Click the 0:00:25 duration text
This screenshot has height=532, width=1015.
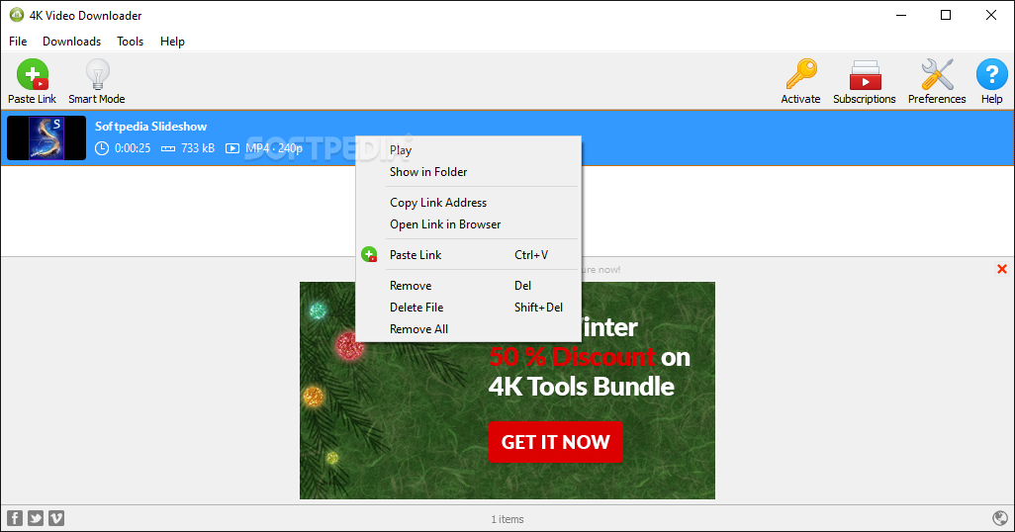tap(133, 148)
